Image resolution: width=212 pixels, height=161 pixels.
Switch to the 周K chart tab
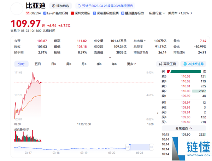(69, 64)
